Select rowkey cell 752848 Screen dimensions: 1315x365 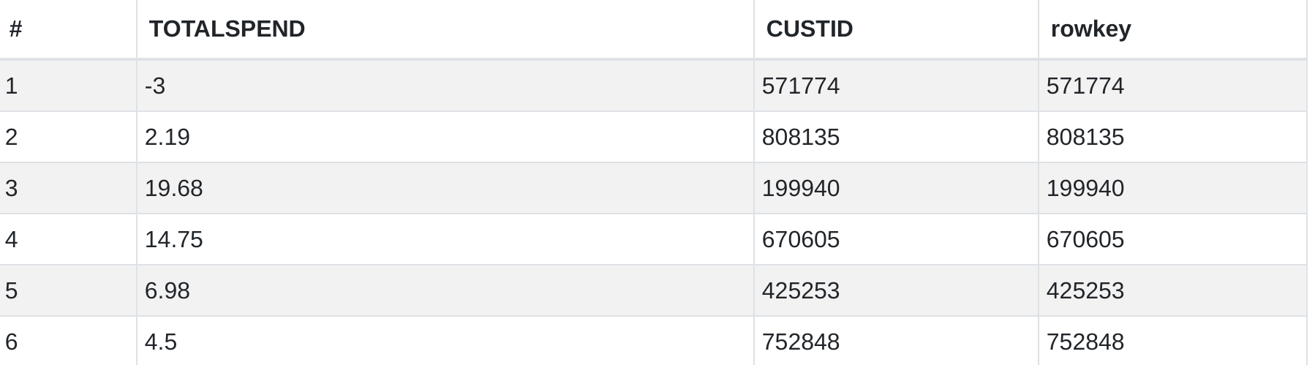point(1085,342)
